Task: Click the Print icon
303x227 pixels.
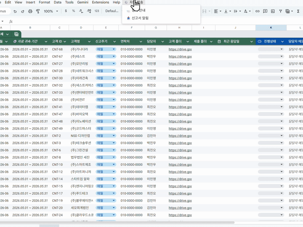Action: tap(30, 11)
